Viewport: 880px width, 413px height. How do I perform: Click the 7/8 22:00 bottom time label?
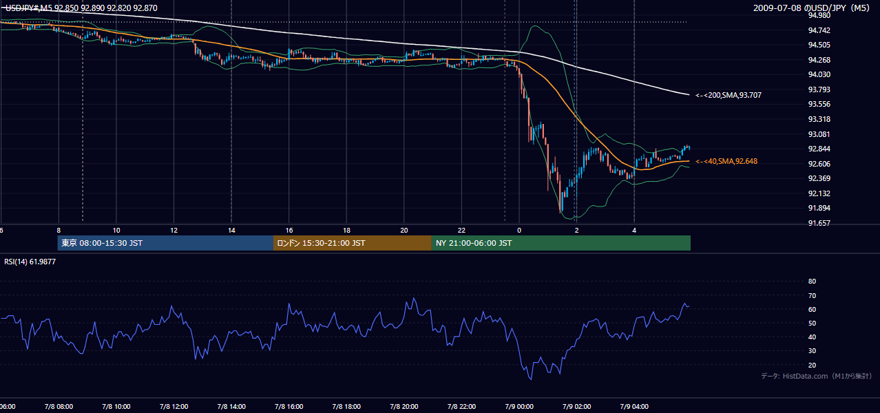click(461, 406)
